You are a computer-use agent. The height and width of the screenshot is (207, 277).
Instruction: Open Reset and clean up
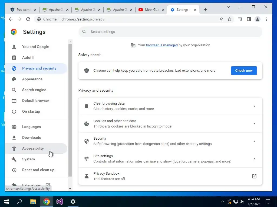pos(36,170)
